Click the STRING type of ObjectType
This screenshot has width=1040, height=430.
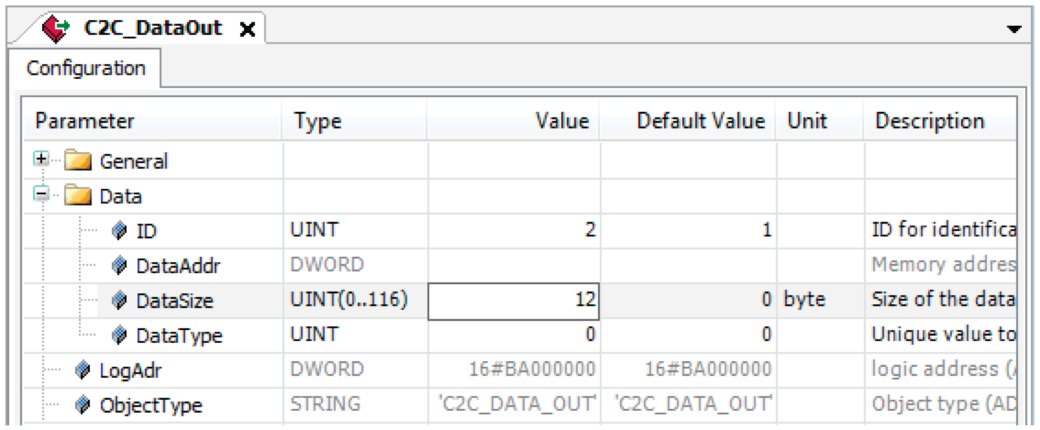pyautogui.click(x=325, y=404)
